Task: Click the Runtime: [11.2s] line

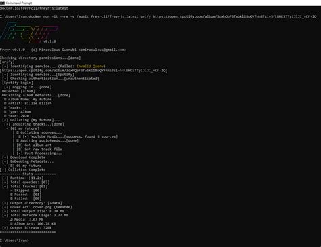Action: coord(23,178)
